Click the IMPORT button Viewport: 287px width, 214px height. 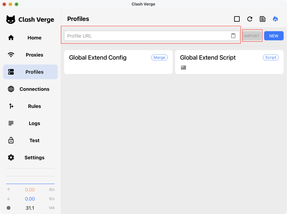click(x=252, y=36)
